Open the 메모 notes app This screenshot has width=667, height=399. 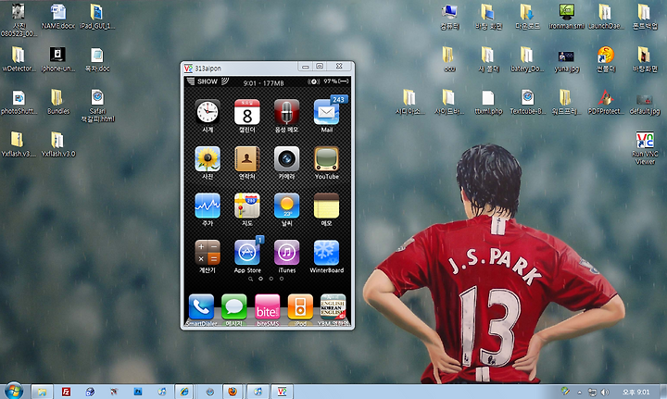(x=327, y=206)
